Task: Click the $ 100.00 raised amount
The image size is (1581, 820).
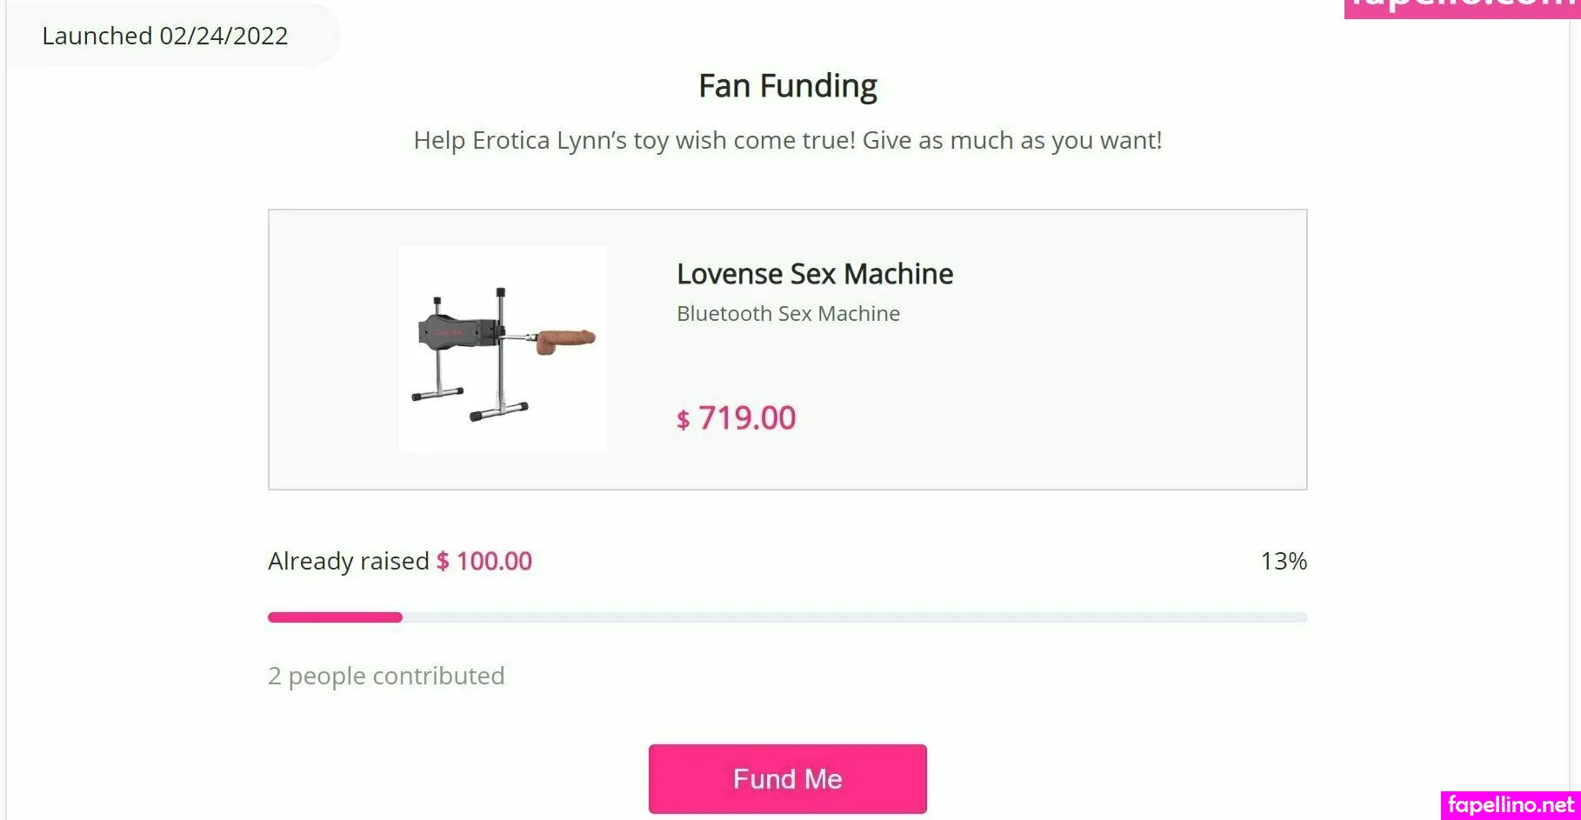Action: coord(493,561)
